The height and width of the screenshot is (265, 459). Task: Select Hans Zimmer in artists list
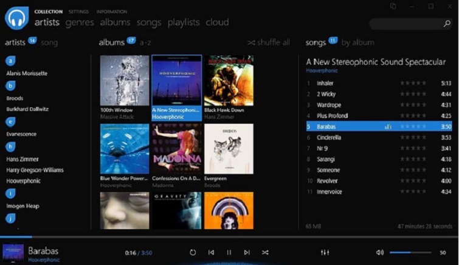22,158
